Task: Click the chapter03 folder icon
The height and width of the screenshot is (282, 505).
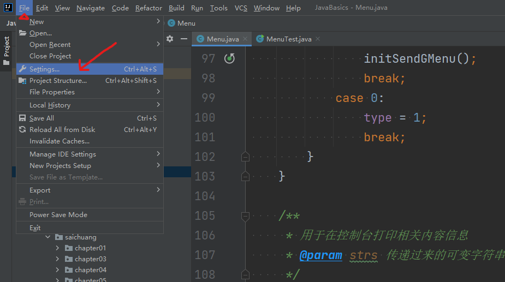Action: click(x=69, y=259)
